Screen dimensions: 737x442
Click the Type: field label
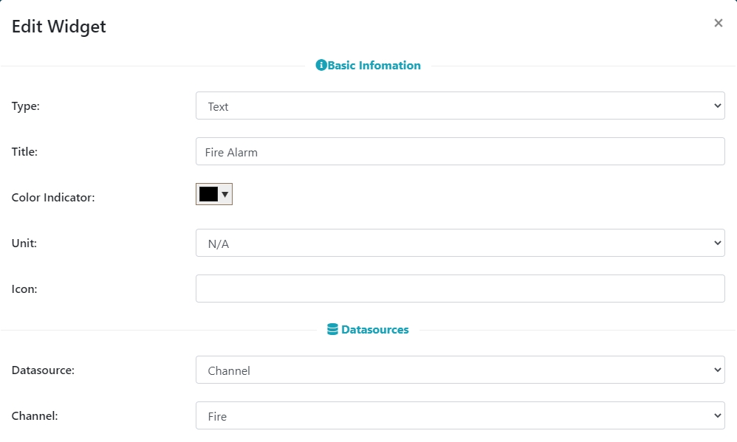[26, 106]
